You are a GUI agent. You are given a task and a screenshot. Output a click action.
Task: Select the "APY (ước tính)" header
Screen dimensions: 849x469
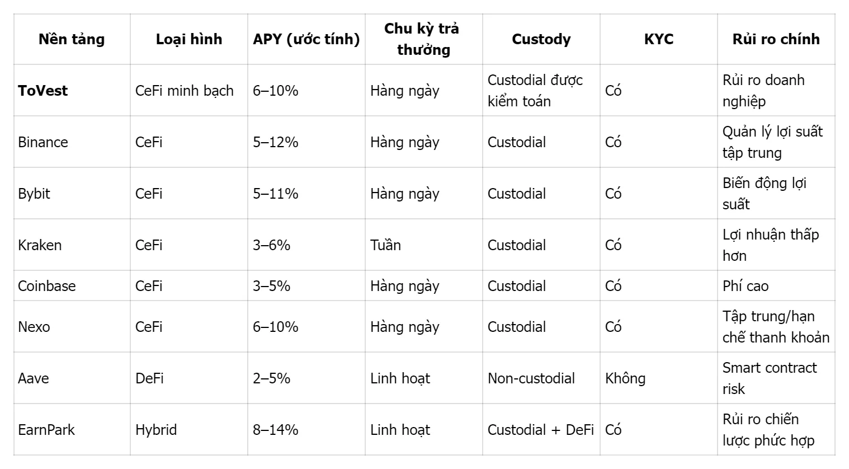coord(306,39)
